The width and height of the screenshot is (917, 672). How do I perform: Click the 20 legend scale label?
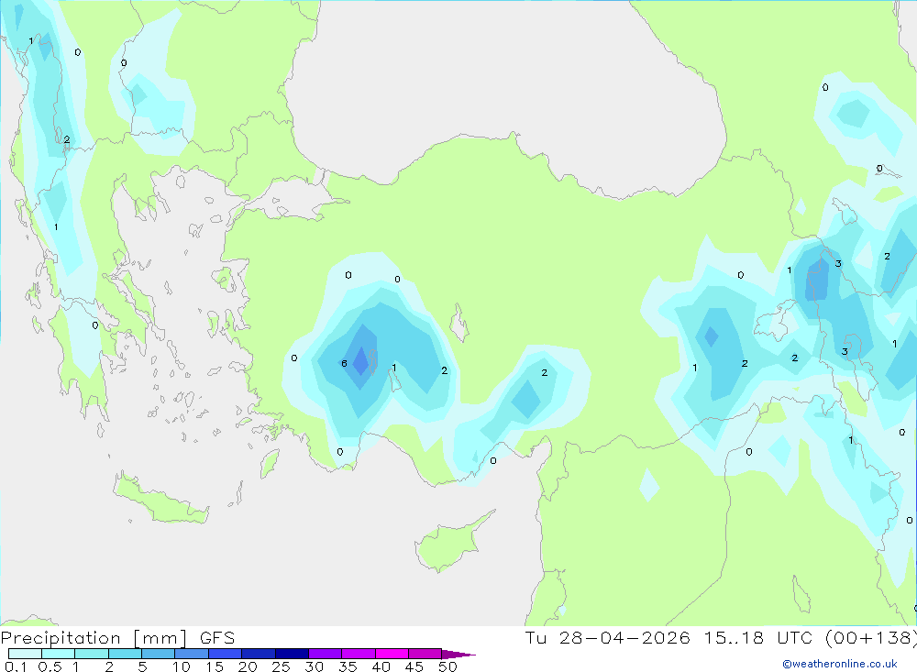[248, 666]
